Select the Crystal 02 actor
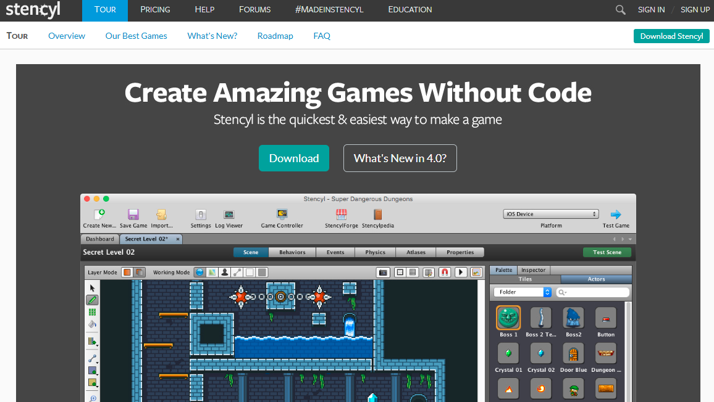The image size is (714, 402). point(540,353)
